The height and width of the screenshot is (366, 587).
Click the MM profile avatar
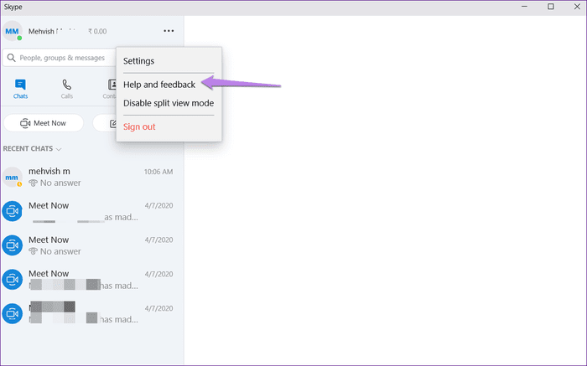pos(12,31)
